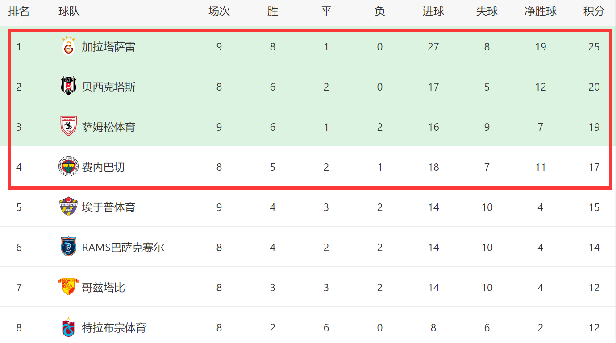Click the 萨姆松体育 team name

108,127
